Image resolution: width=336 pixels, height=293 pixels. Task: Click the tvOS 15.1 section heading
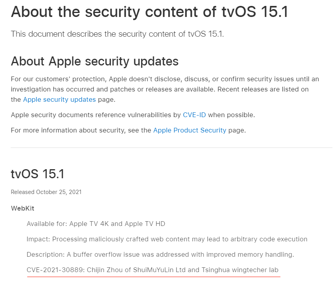tap(37, 174)
